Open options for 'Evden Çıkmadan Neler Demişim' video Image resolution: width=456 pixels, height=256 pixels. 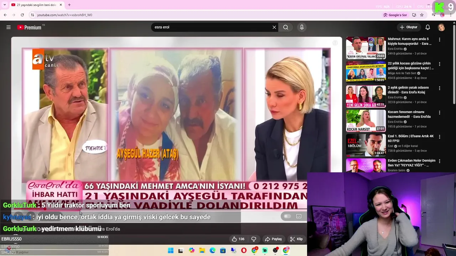(440, 161)
